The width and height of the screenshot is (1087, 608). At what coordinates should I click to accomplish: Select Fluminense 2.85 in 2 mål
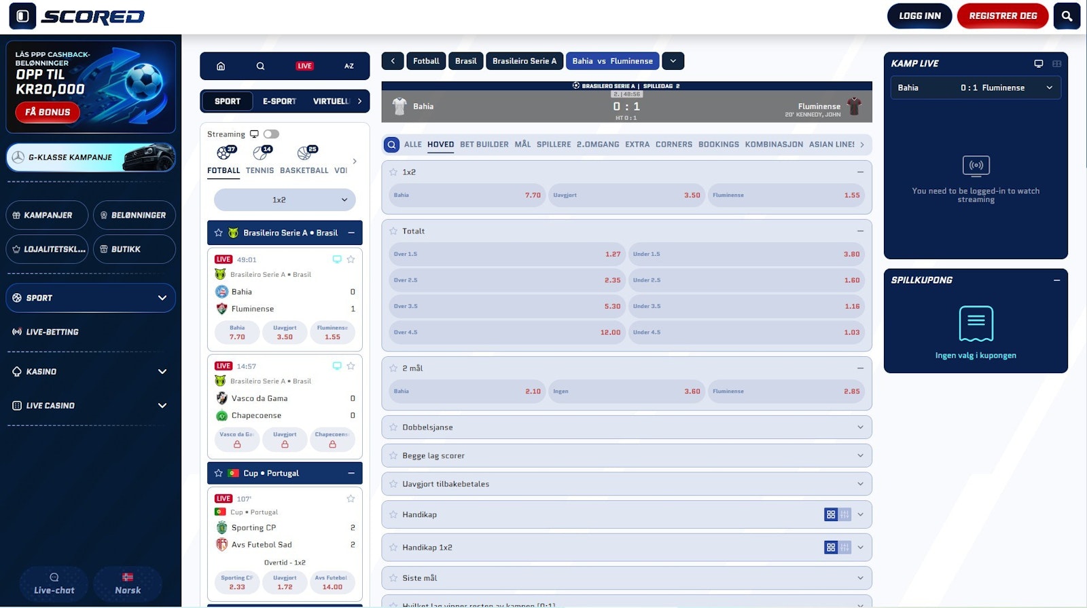(x=786, y=392)
